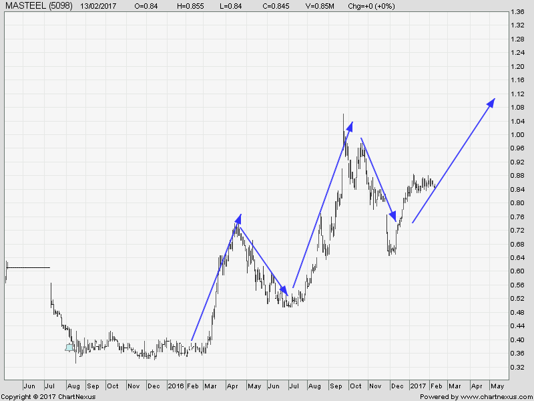Click the 0.40 price axis label

click(518, 340)
